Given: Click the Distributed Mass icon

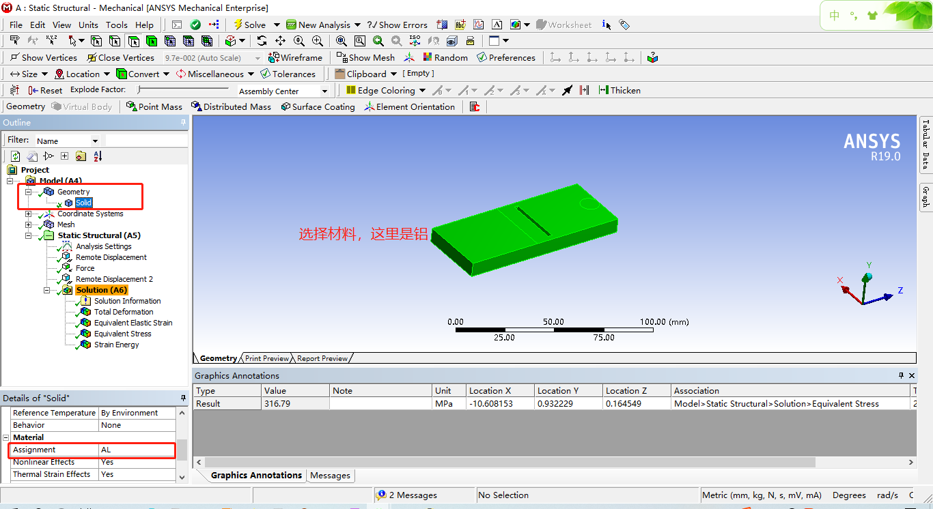Looking at the screenshot, I should [232, 106].
